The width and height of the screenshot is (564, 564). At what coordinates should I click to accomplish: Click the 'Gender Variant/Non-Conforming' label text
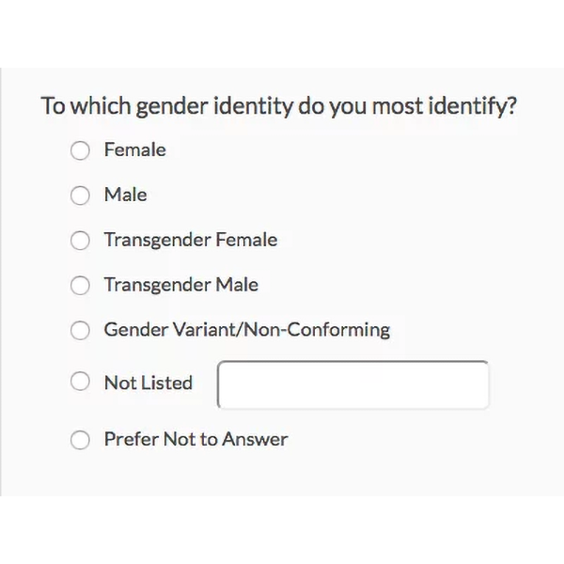pyautogui.click(x=246, y=330)
